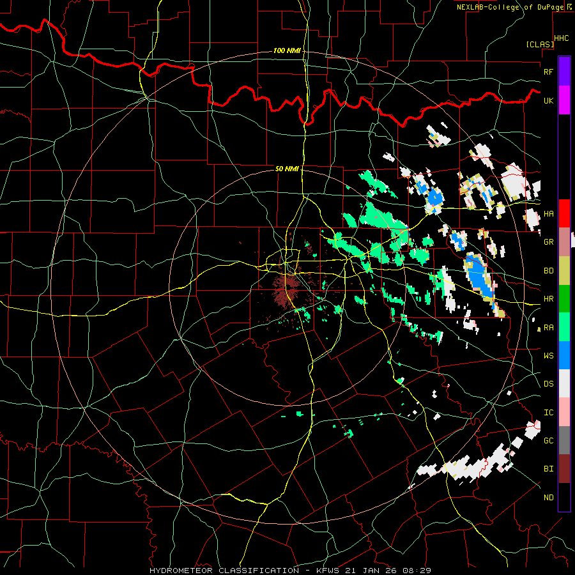Click the purple RF legend color swatch
The height and width of the screenshot is (575, 575).
coord(564,72)
